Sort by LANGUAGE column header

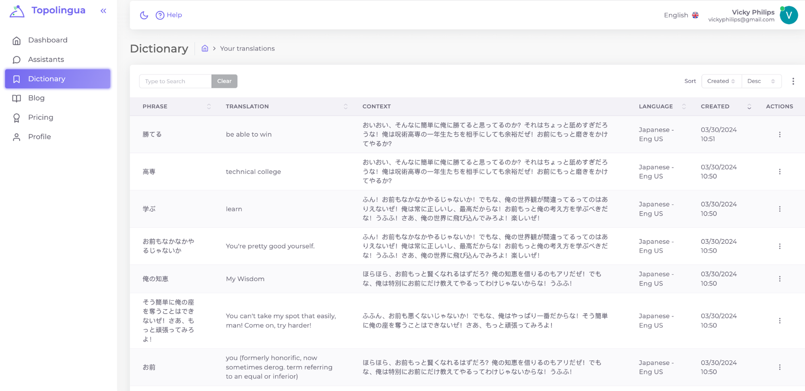click(x=662, y=107)
